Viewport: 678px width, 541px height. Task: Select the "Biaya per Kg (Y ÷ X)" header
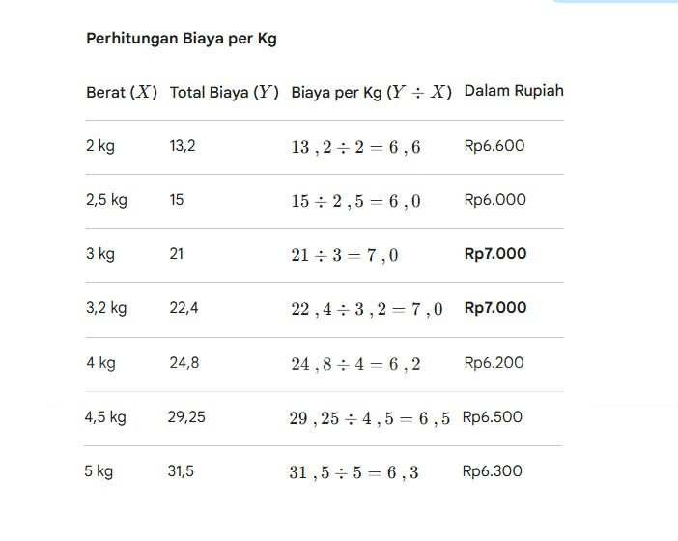click(x=371, y=93)
